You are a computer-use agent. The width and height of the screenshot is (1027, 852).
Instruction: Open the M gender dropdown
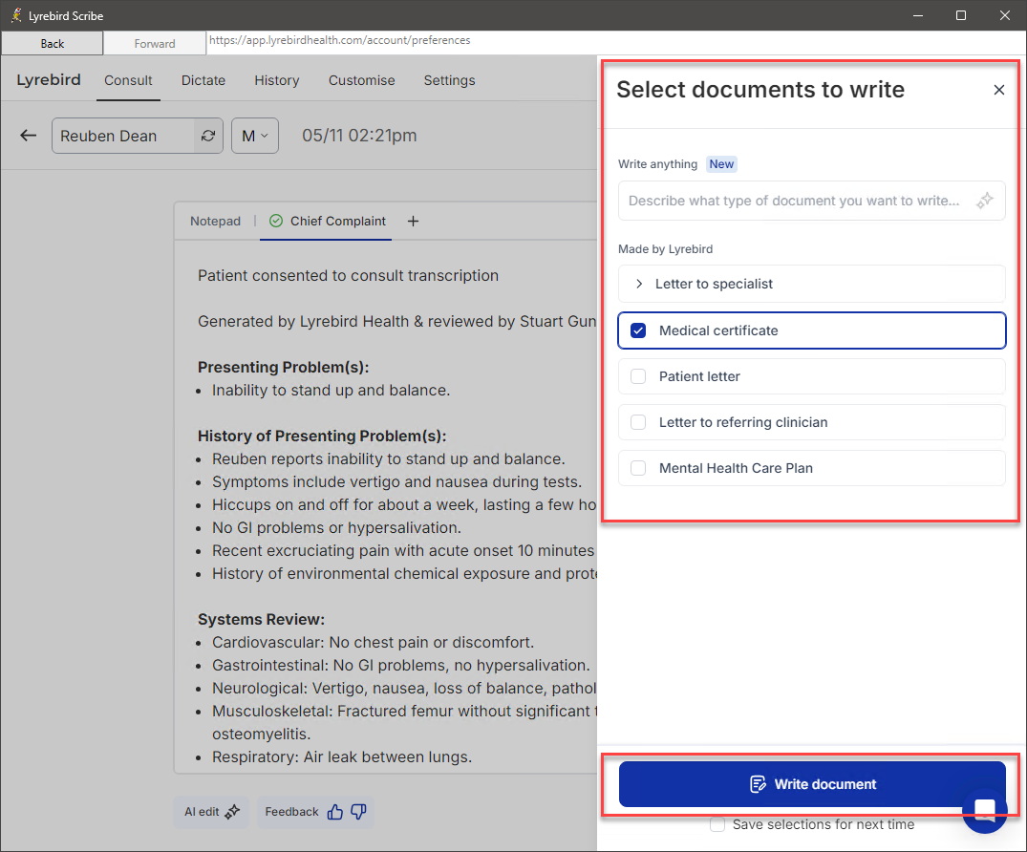255,136
